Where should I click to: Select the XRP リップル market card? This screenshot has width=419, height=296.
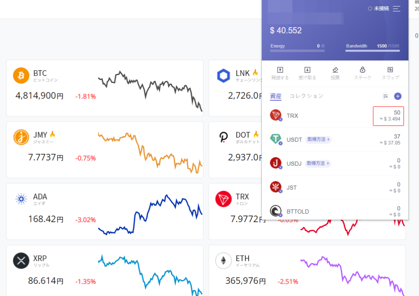tap(105, 270)
